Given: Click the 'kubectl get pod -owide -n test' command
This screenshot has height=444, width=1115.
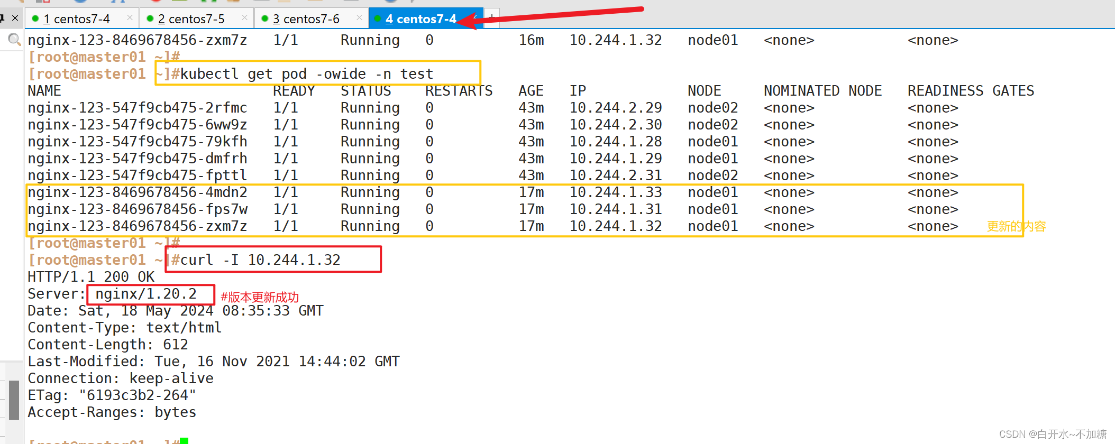Looking at the screenshot, I should 307,74.
